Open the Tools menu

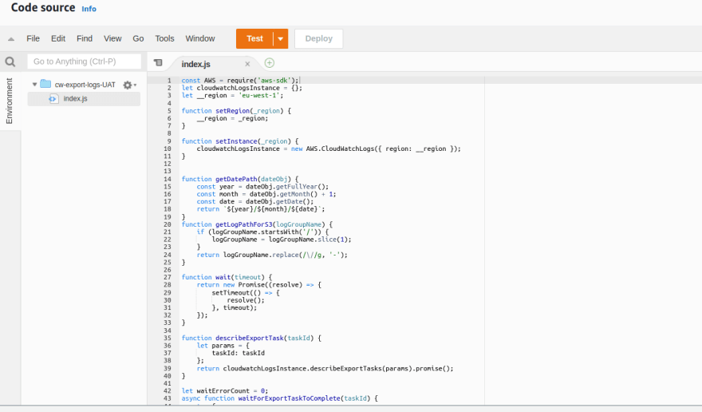pos(165,38)
